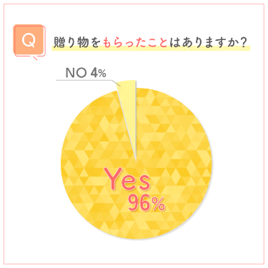This screenshot has height=268, width=268.
Task: Click the letter Y in Yes
Action: pyautogui.click(x=113, y=178)
